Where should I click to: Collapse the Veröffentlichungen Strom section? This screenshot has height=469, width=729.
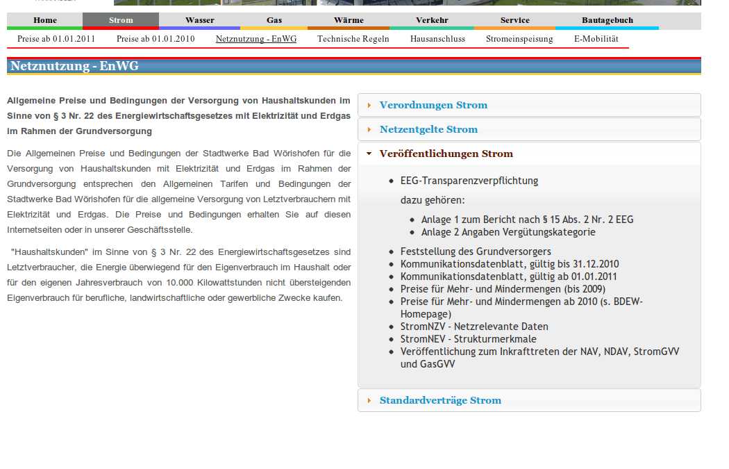pos(529,154)
